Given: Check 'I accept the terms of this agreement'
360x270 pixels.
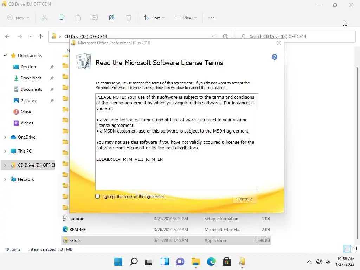Looking at the screenshot, I should tap(98, 197).
